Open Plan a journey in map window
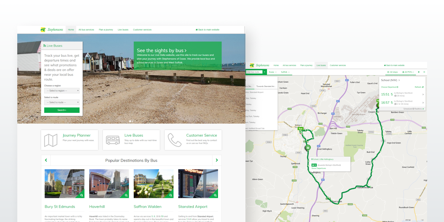Image resolution: width=444 pixels, height=222 pixels. pyautogui.click(x=306, y=65)
